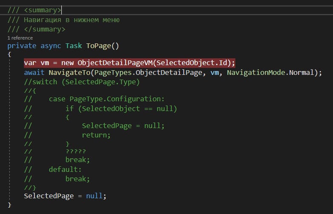This screenshot has height=214, width=333.
Task: Click the uncommented 'SelectedPage' assignment
Action: (x=48, y=196)
